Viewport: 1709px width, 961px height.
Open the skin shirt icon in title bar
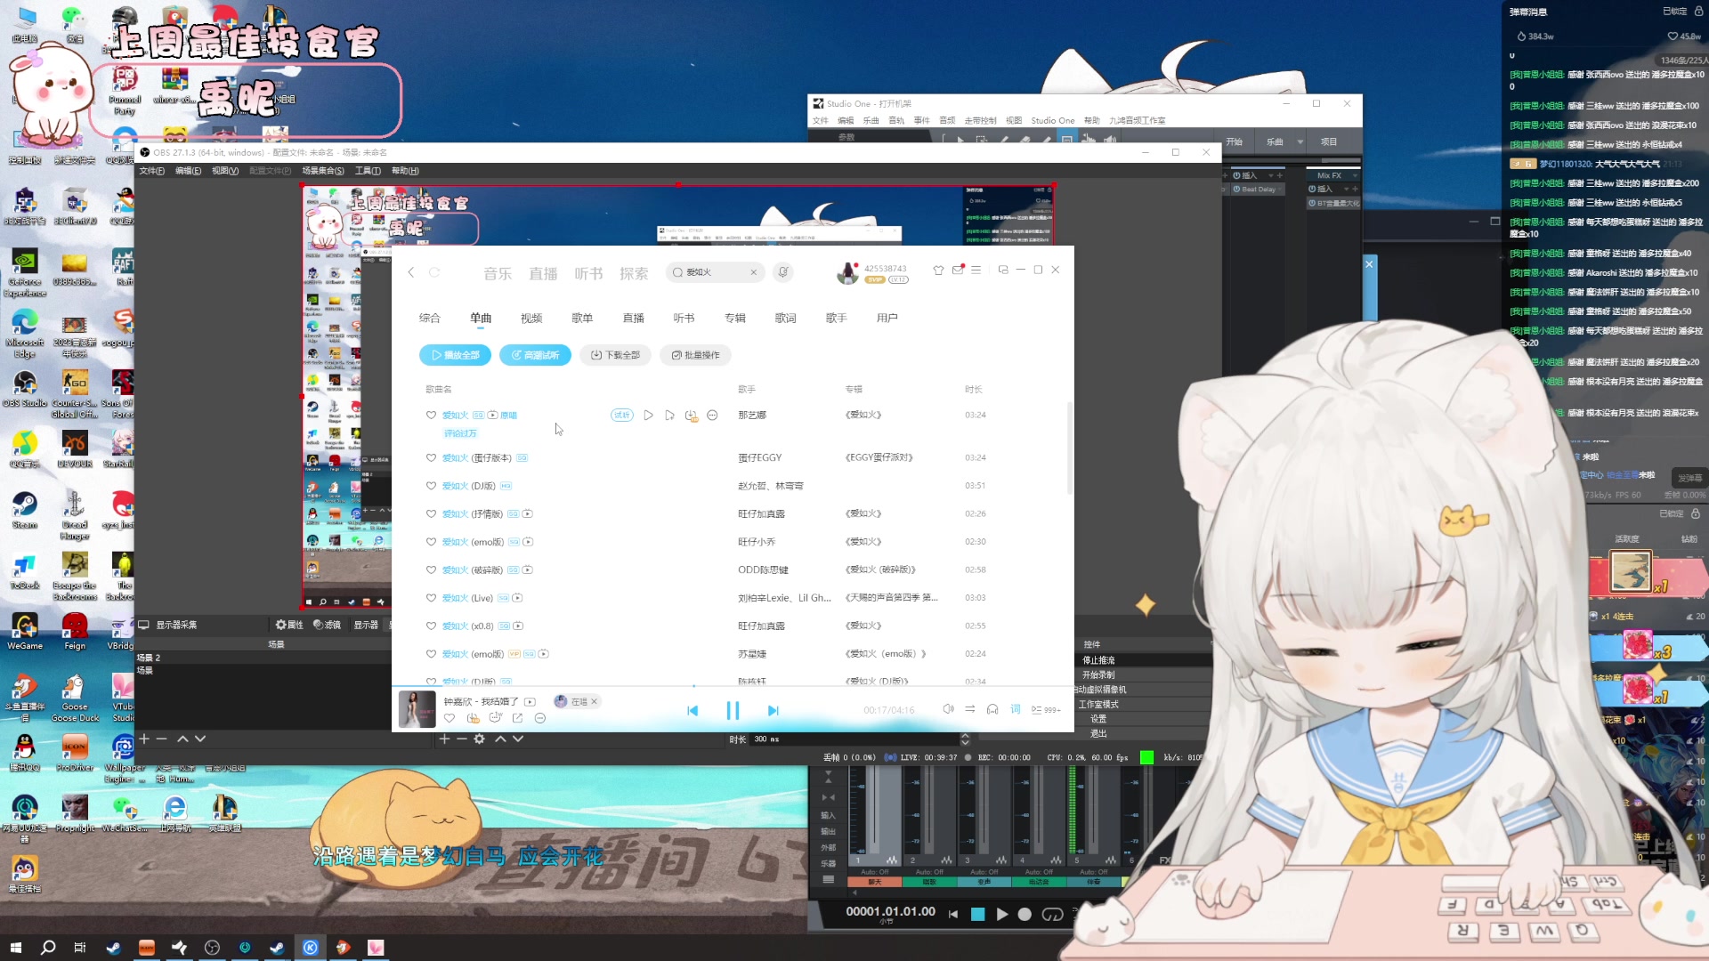coord(938,270)
